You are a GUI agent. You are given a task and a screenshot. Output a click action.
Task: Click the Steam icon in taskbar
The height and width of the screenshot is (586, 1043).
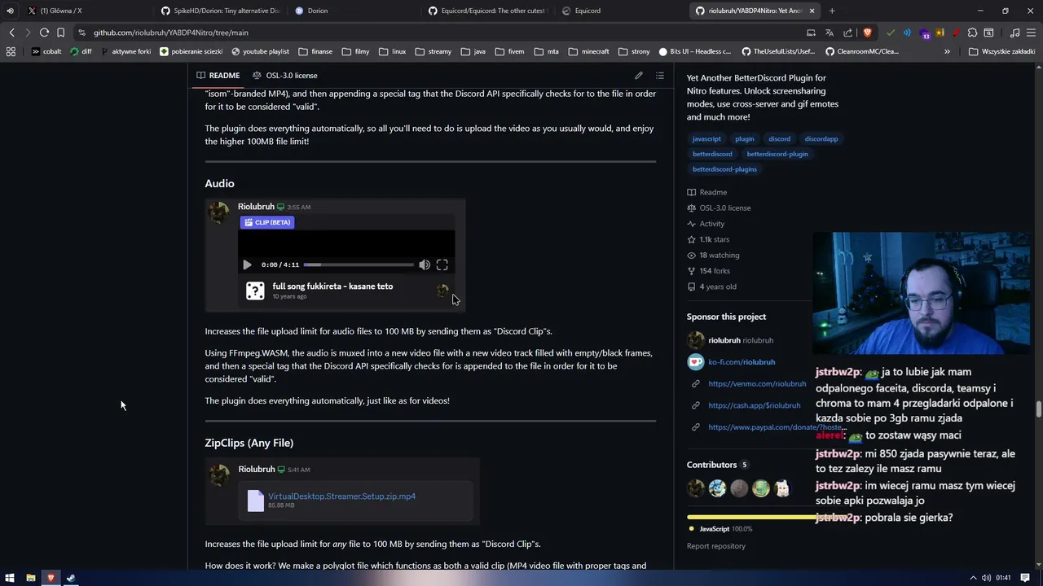point(71,578)
